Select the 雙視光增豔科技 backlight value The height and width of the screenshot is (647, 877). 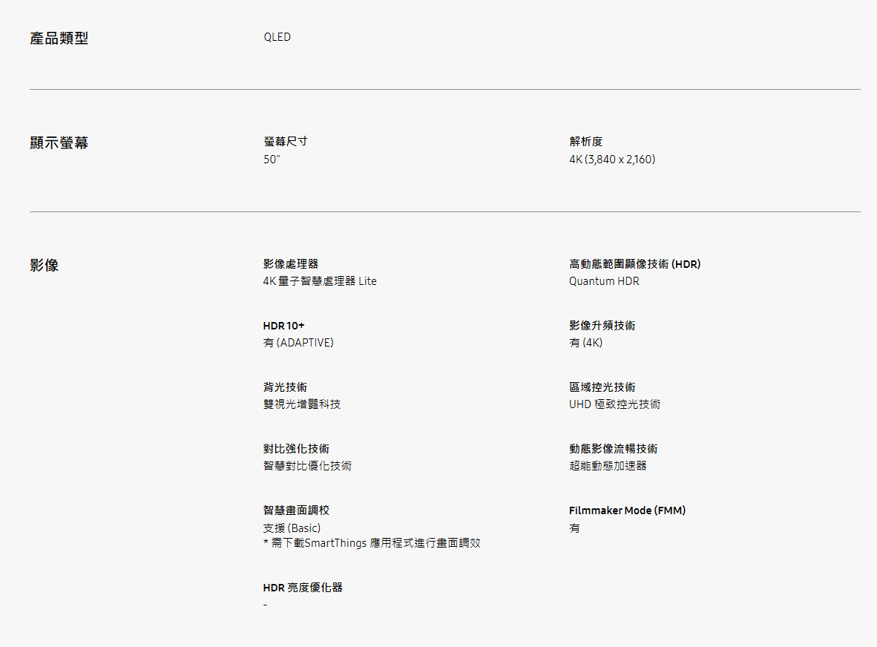[302, 404]
